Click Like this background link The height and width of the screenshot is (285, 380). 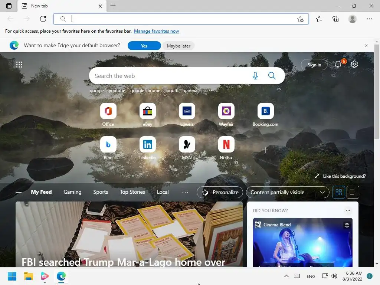[x=340, y=176]
